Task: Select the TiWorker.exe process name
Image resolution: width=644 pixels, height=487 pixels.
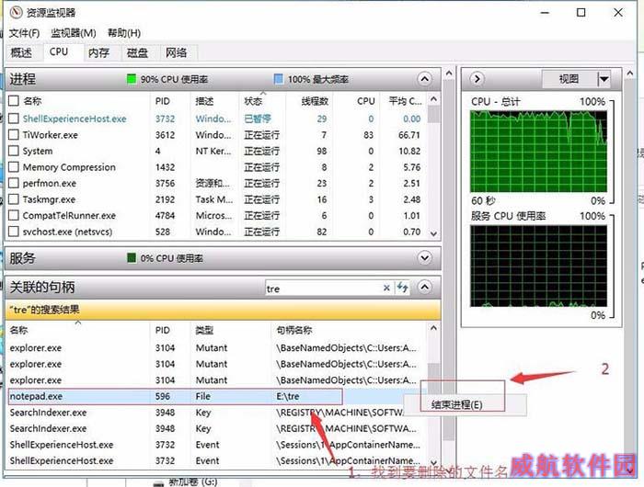Action: tap(50, 134)
